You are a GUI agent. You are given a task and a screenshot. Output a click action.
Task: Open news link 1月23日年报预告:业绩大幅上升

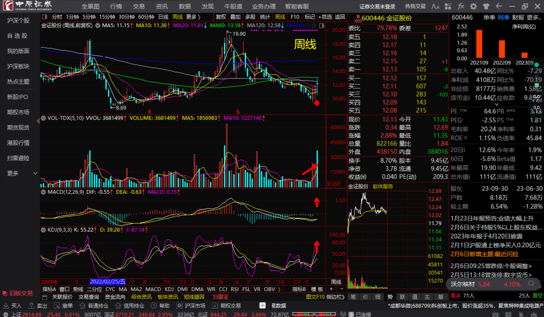pyautogui.click(x=492, y=218)
